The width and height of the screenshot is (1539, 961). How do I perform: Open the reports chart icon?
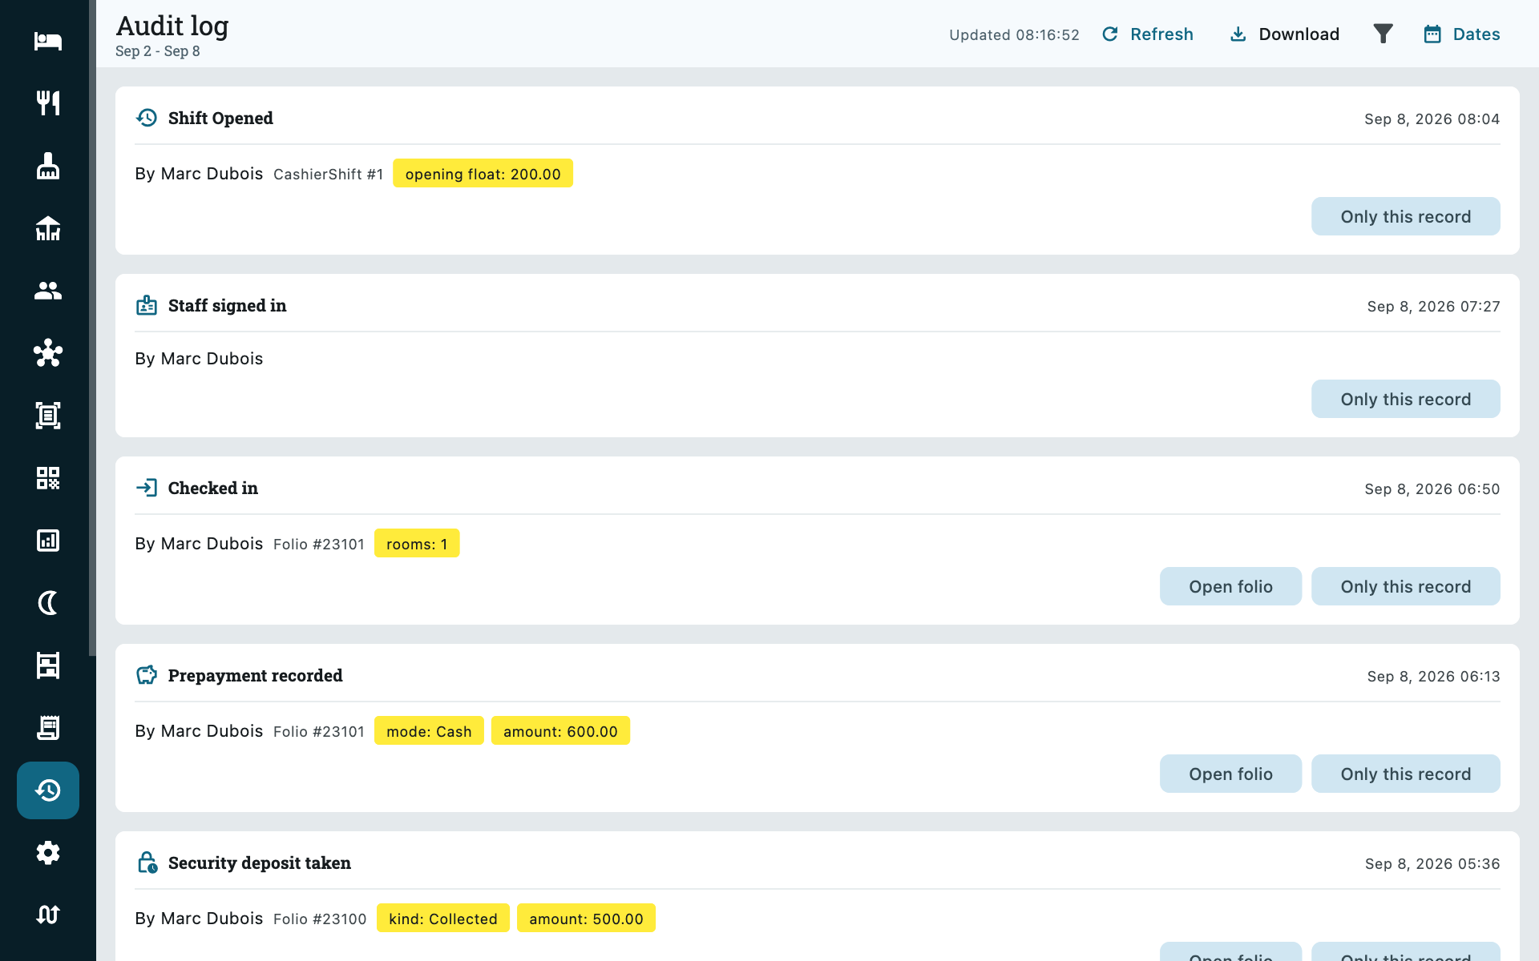(x=48, y=541)
